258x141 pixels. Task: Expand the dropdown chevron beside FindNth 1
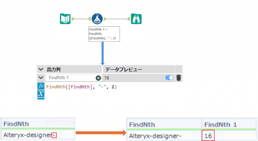[x=41, y=78]
